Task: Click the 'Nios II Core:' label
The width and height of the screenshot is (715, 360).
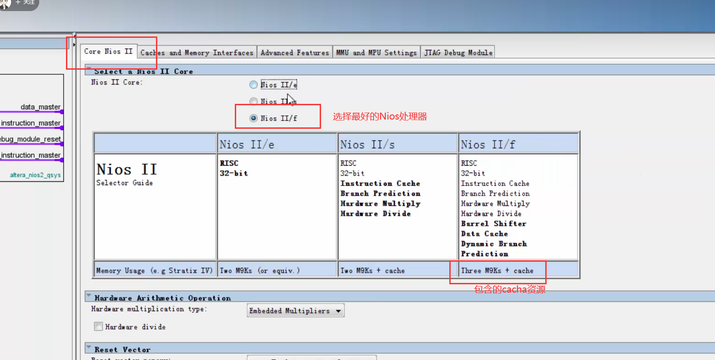Action: tap(116, 82)
